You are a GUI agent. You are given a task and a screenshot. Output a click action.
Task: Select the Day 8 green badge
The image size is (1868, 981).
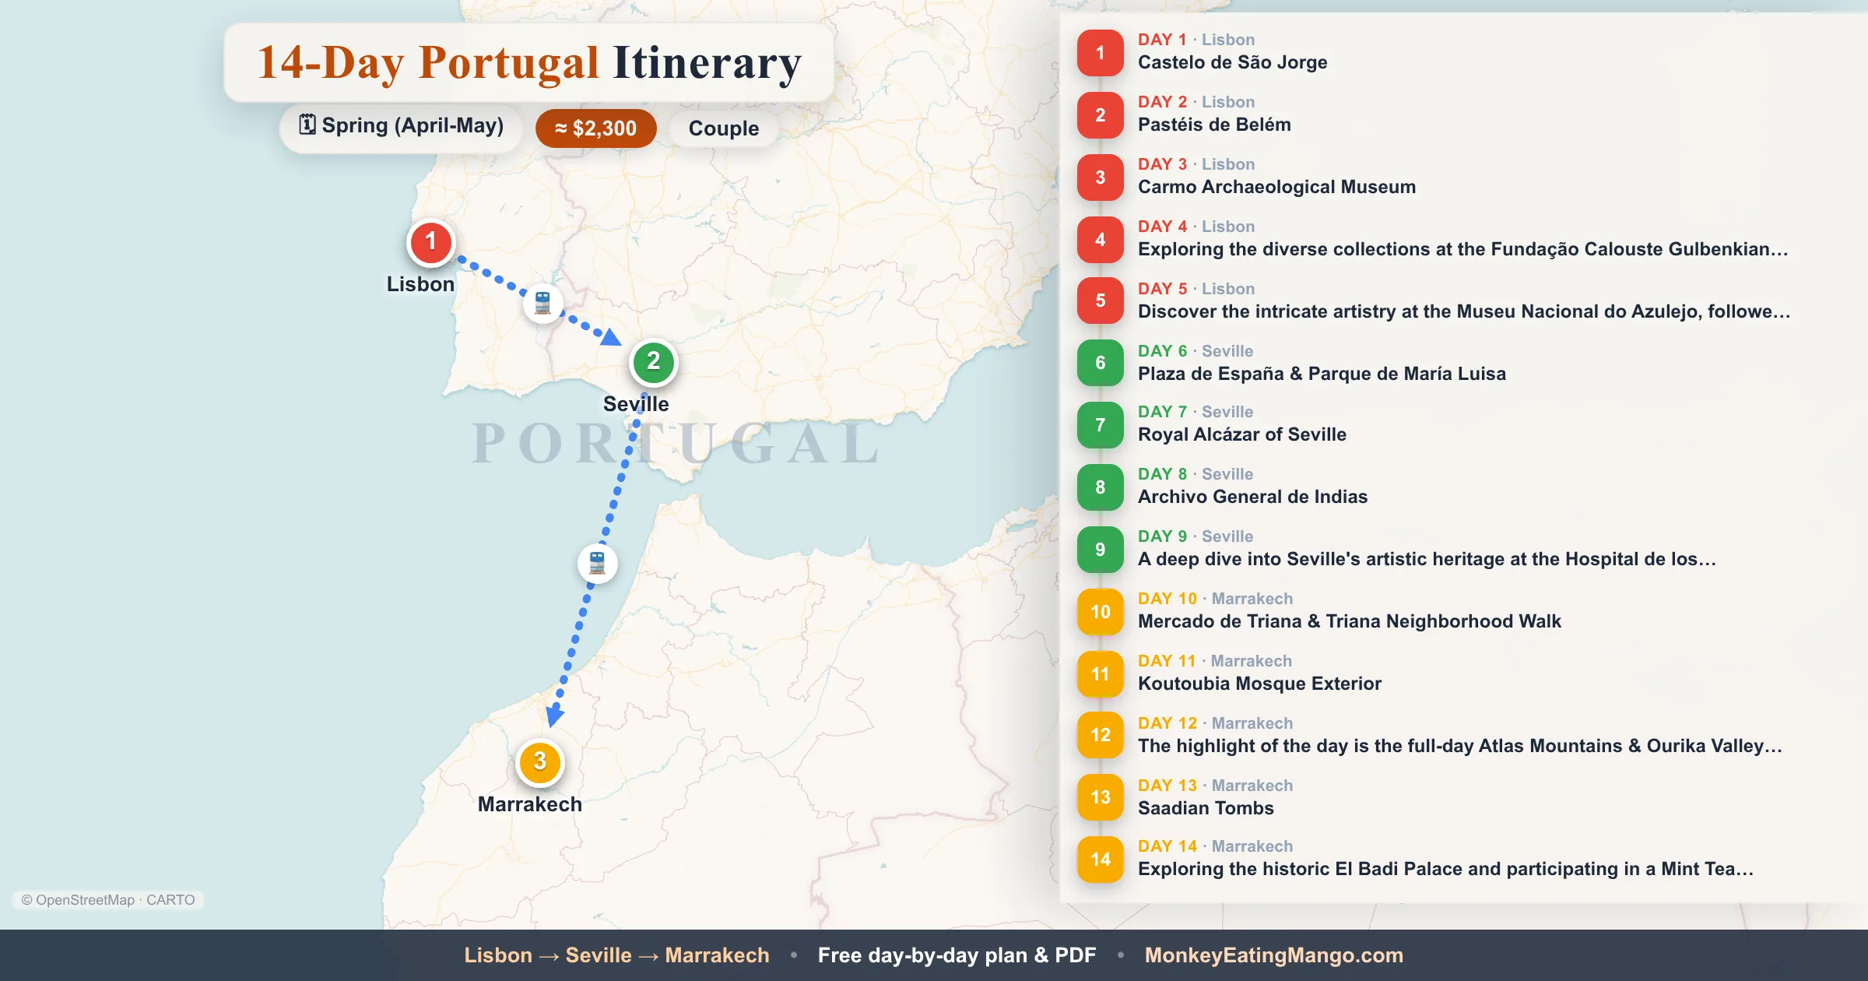click(1100, 487)
